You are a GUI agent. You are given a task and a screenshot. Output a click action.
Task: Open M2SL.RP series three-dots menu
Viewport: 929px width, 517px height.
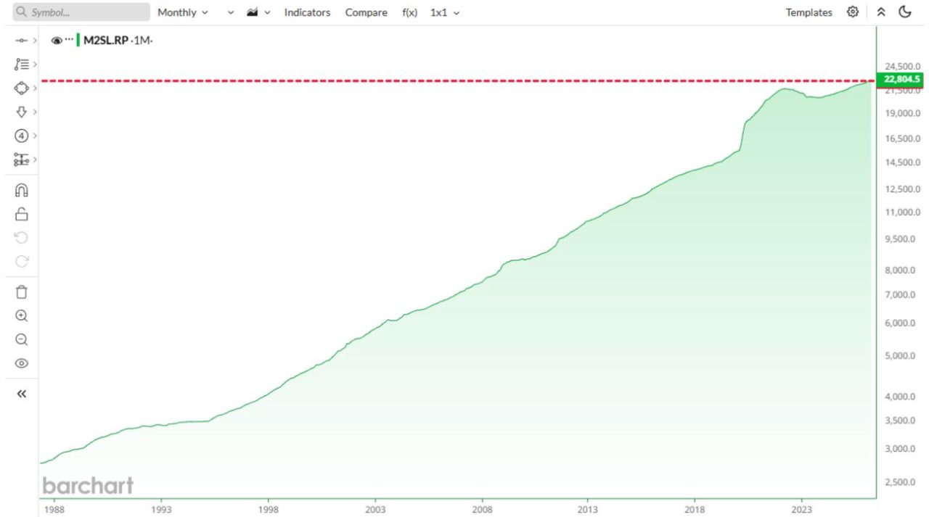click(x=70, y=39)
